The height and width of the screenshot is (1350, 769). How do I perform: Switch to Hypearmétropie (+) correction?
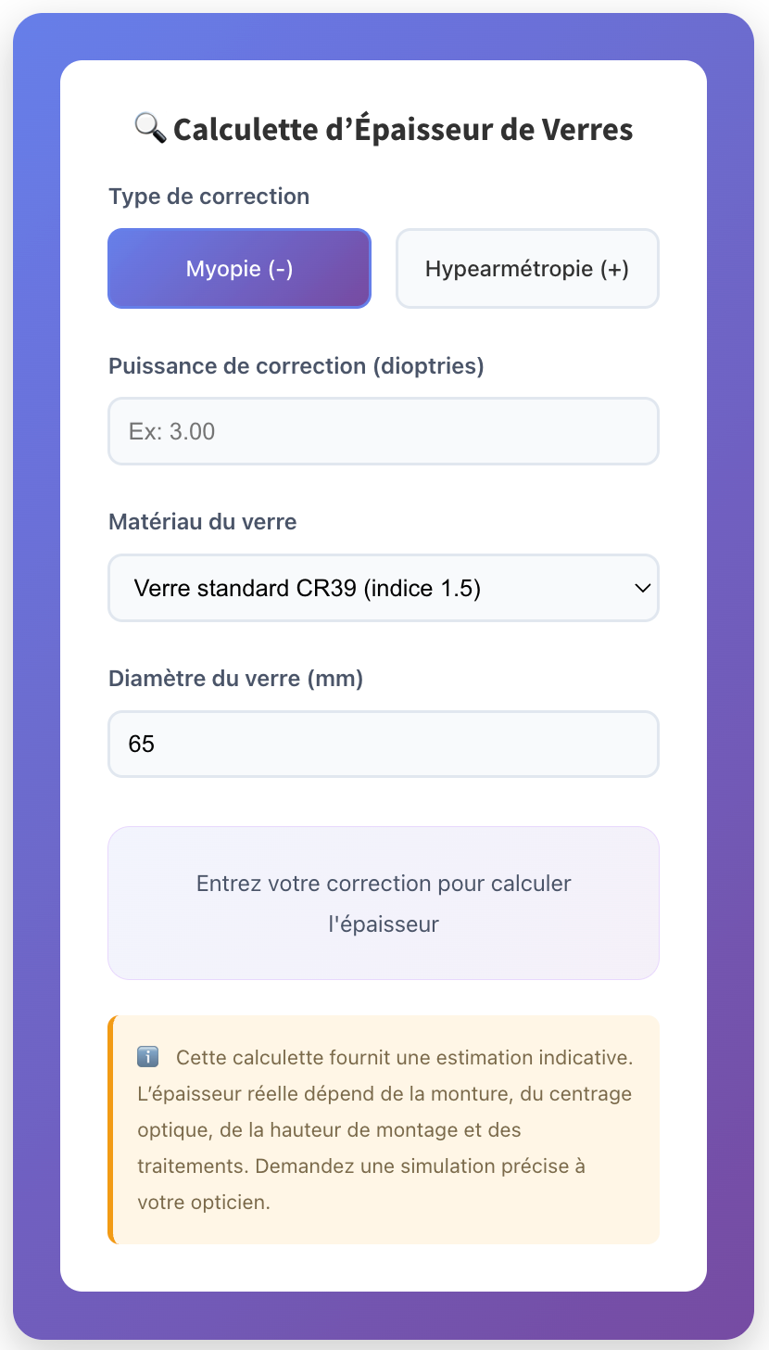pos(526,268)
